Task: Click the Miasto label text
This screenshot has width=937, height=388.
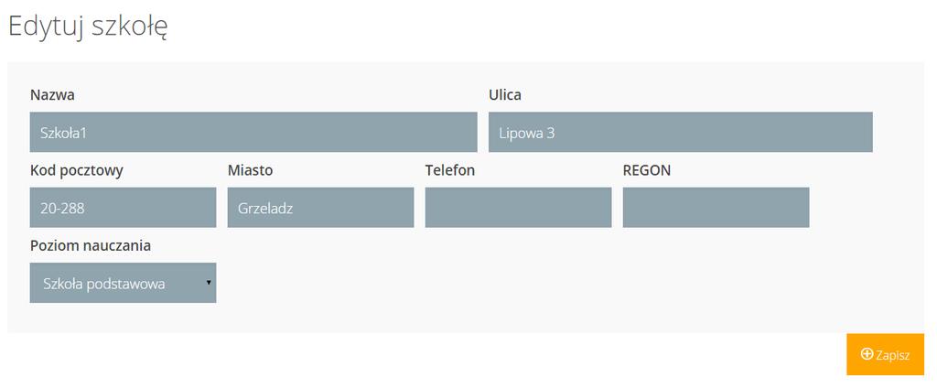Action: (251, 170)
